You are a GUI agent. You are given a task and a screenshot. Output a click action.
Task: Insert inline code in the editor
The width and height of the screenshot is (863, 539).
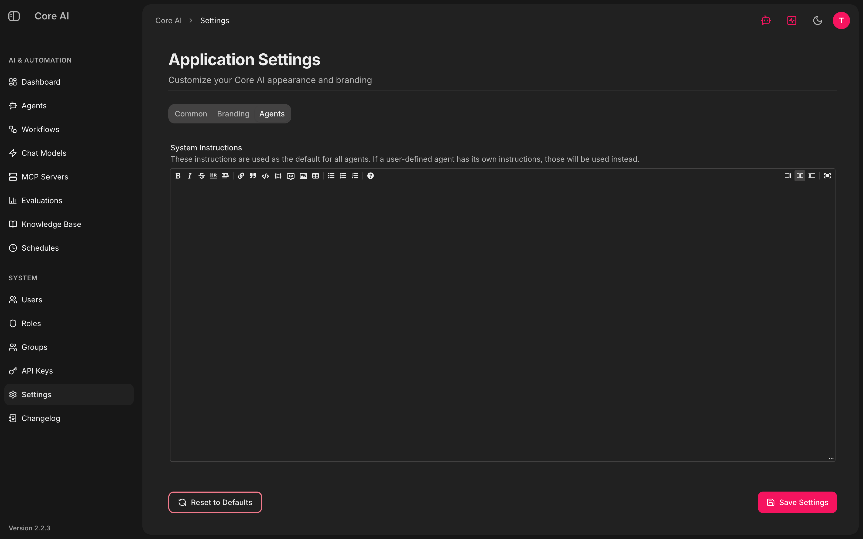[x=265, y=176]
